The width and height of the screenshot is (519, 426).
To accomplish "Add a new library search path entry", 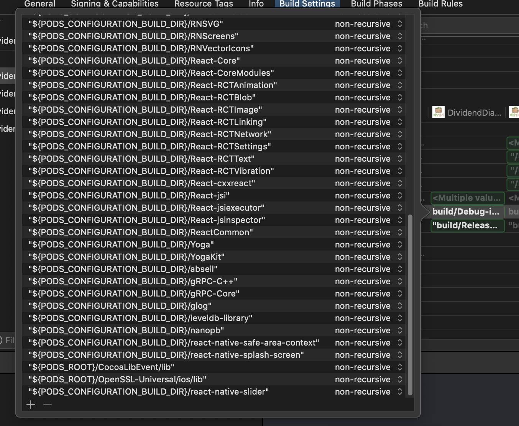I will 31,405.
